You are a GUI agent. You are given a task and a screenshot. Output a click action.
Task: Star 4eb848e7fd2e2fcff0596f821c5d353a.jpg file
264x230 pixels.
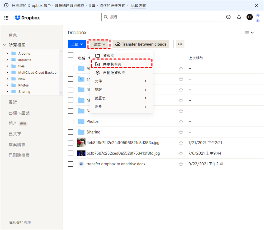click(181, 143)
